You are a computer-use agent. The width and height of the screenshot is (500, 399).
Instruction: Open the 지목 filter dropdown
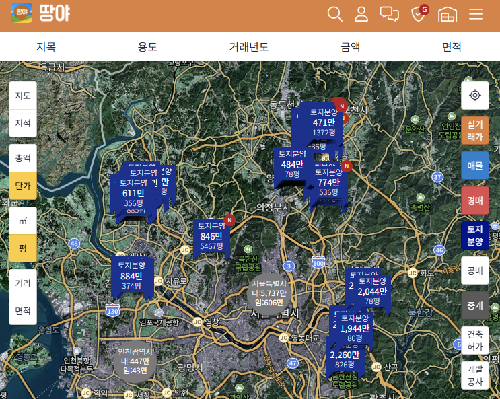[46, 47]
